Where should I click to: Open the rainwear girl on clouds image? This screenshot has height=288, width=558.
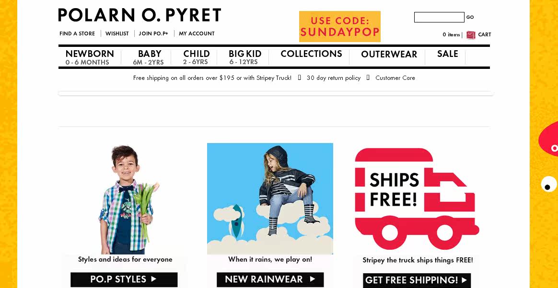tap(270, 199)
